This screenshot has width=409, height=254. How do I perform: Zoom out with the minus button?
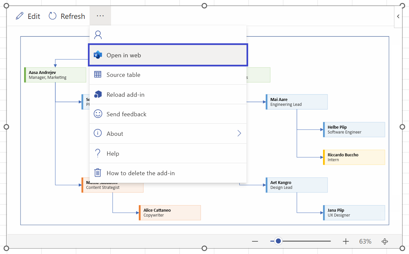pyautogui.click(x=255, y=241)
